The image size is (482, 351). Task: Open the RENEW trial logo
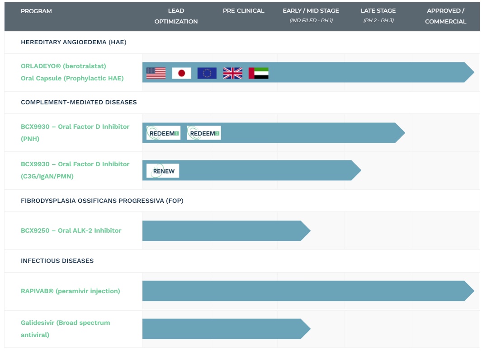(x=163, y=171)
